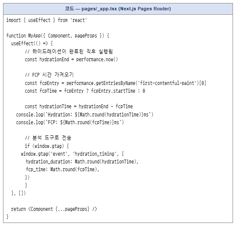Image resolution: width=236 pixels, height=226 pixels.
Task: Click the 'const hydrationTime = hydrationEnd - fcpTime' line
Action: coord(79,107)
